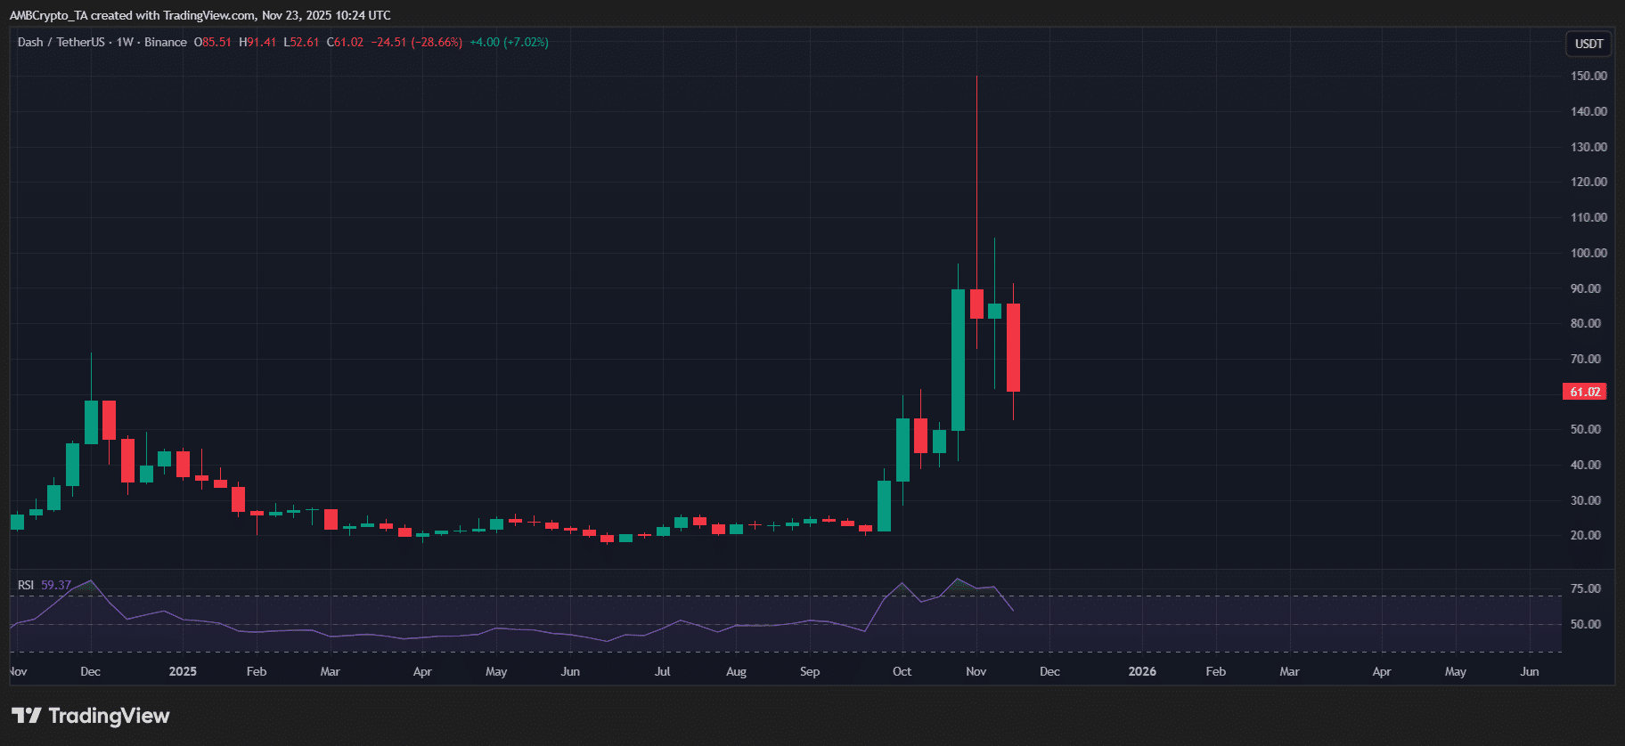Click the Dash / TetherUS symbol title

click(x=61, y=42)
